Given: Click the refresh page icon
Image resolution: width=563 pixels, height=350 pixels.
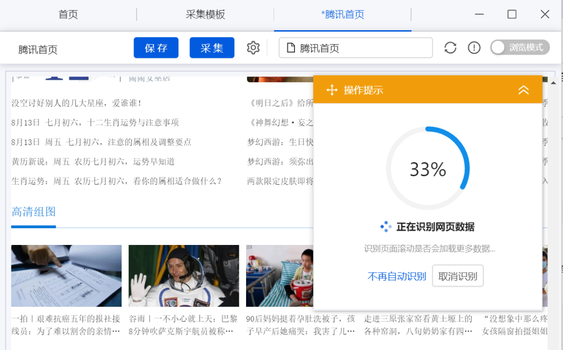Looking at the screenshot, I should coord(450,48).
